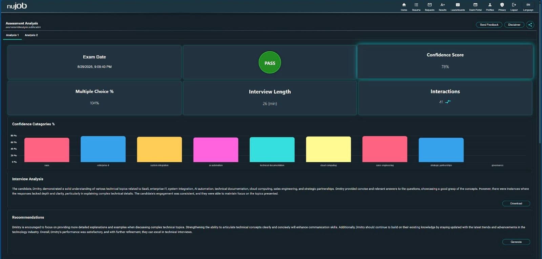This screenshot has width=542, height=259.
Task: Open the Leaderboards icon
Action: [x=458, y=5]
